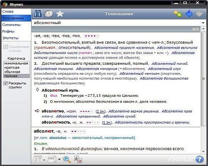208x166 pixels.
Task: Add to favorites with star-plus icon
Action: pos(178,14)
